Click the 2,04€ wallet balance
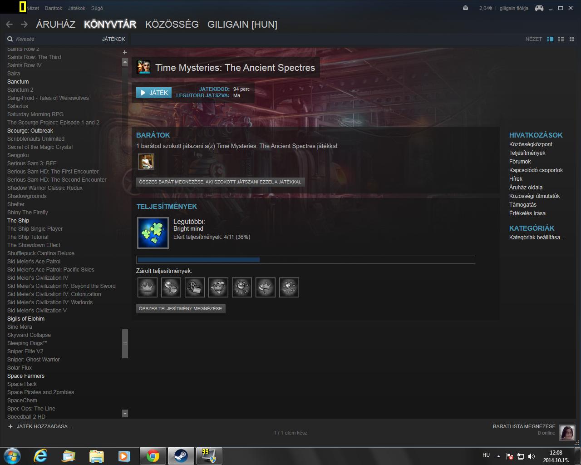The width and height of the screenshot is (581, 465). (485, 8)
